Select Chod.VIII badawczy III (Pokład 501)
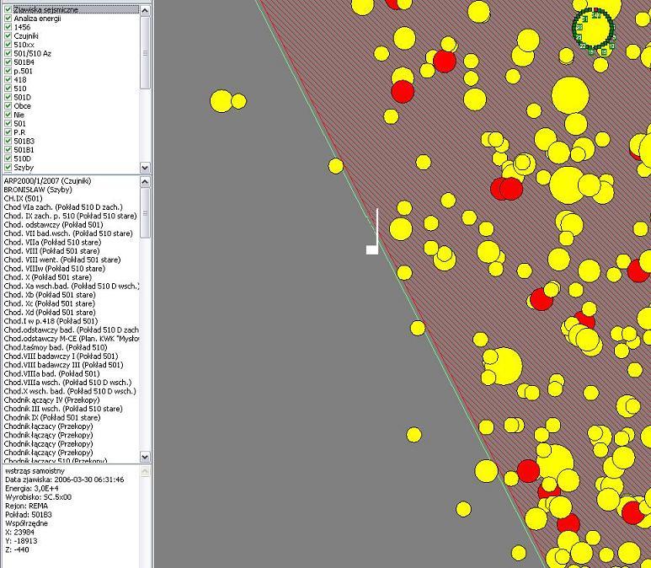The height and width of the screenshot is (568, 651). point(63,365)
